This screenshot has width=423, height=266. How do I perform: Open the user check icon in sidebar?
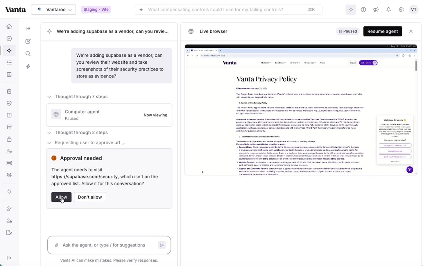click(9, 208)
